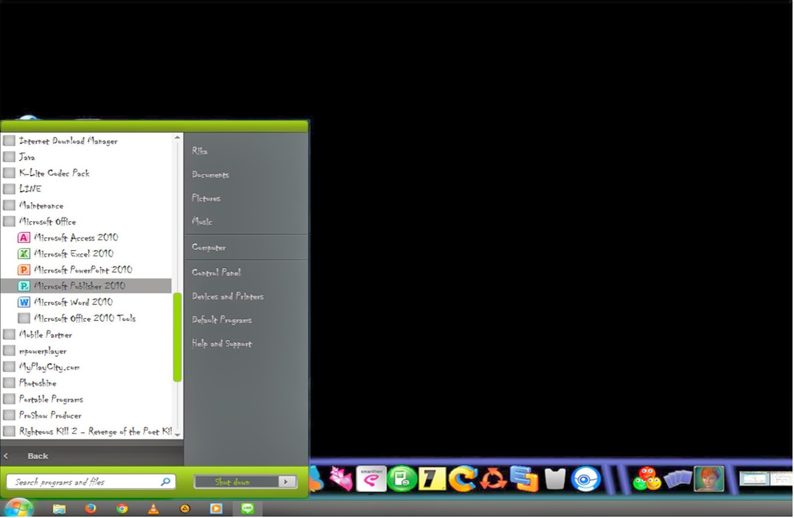This screenshot has height=518, width=794.
Task: Click the search magnifier icon
Action: pyautogui.click(x=166, y=481)
